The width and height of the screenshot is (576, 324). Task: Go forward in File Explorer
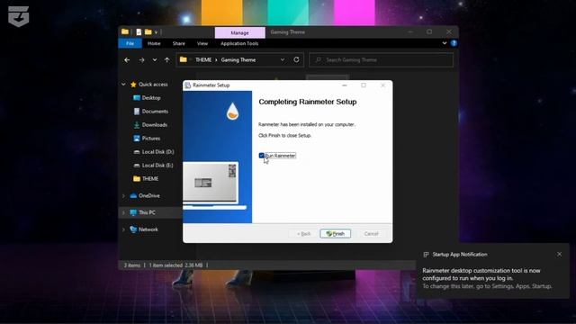tap(141, 60)
